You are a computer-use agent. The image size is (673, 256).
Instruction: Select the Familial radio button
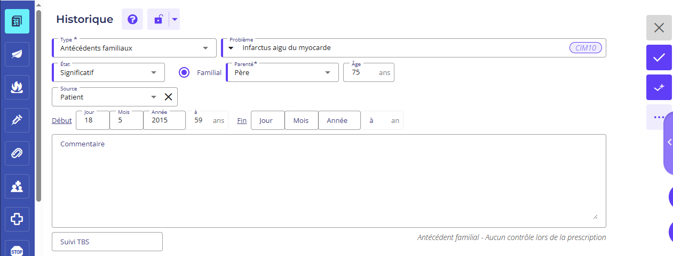point(185,73)
